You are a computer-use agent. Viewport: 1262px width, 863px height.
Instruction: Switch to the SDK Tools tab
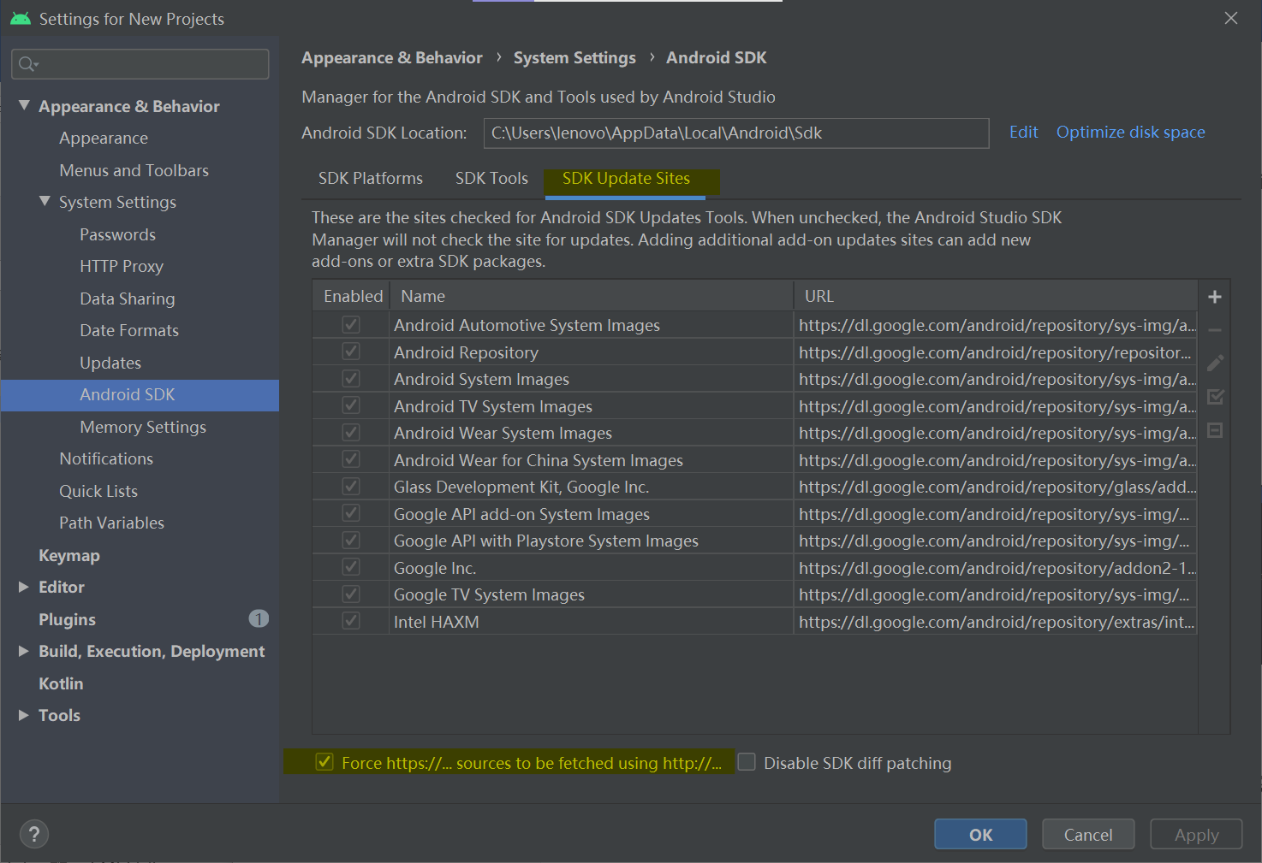click(x=491, y=178)
